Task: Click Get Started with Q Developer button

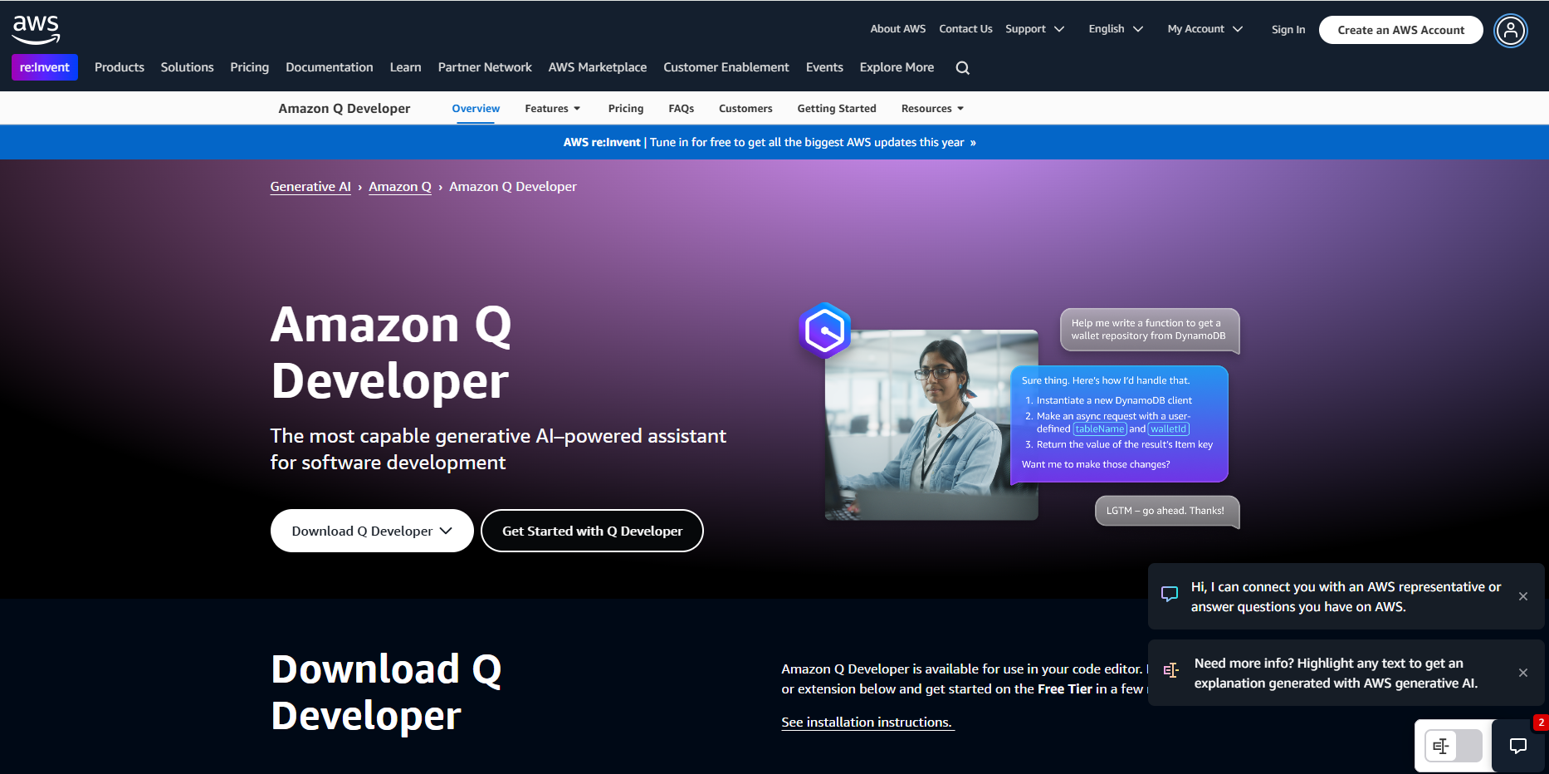Action: click(593, 531)
